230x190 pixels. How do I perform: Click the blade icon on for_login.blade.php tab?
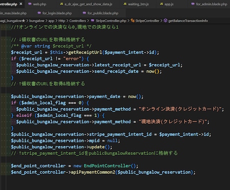pos(39,13)
